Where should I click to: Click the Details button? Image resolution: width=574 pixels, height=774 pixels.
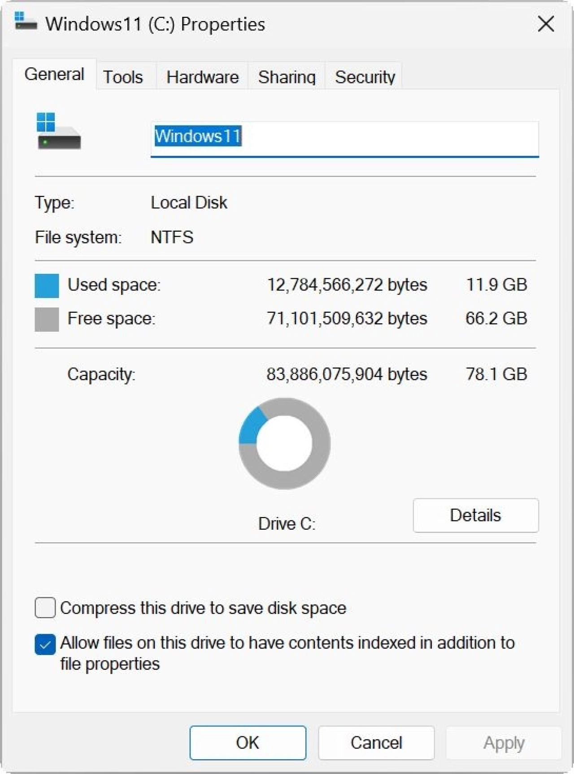tap(476, 515)
